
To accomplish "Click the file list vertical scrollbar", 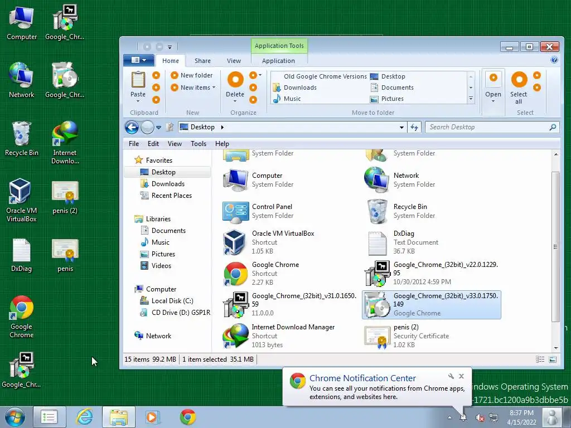I will click(555, 246).
